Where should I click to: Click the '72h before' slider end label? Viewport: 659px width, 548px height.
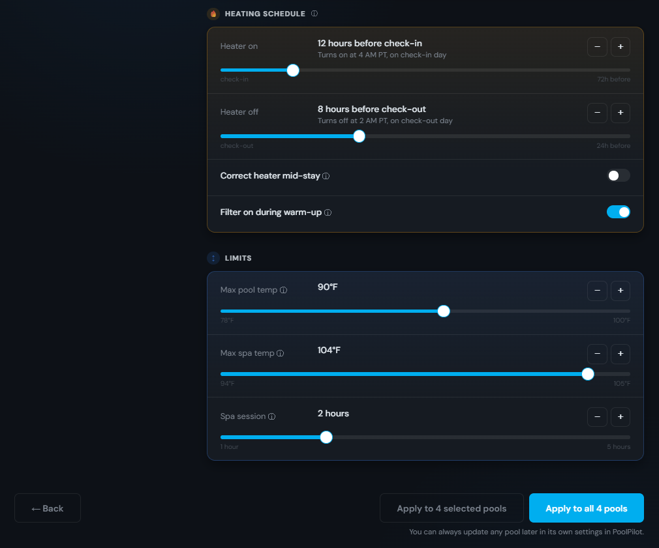(x=613, y=79)
